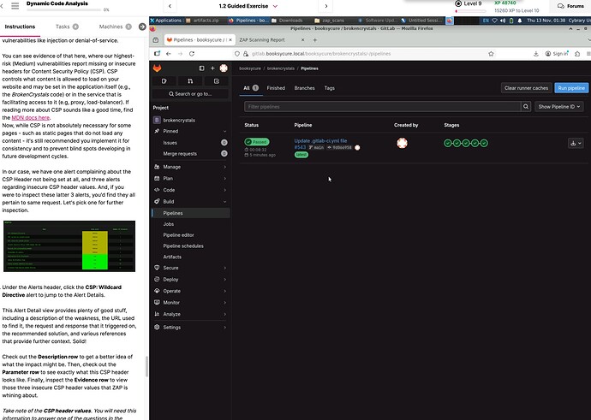591x420 pixels.
Task: Collapse the Build sidebar section
Action: (169, 201)
